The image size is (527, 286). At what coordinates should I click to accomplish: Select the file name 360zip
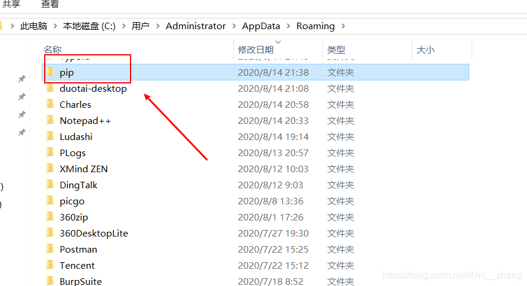[73, 217]
